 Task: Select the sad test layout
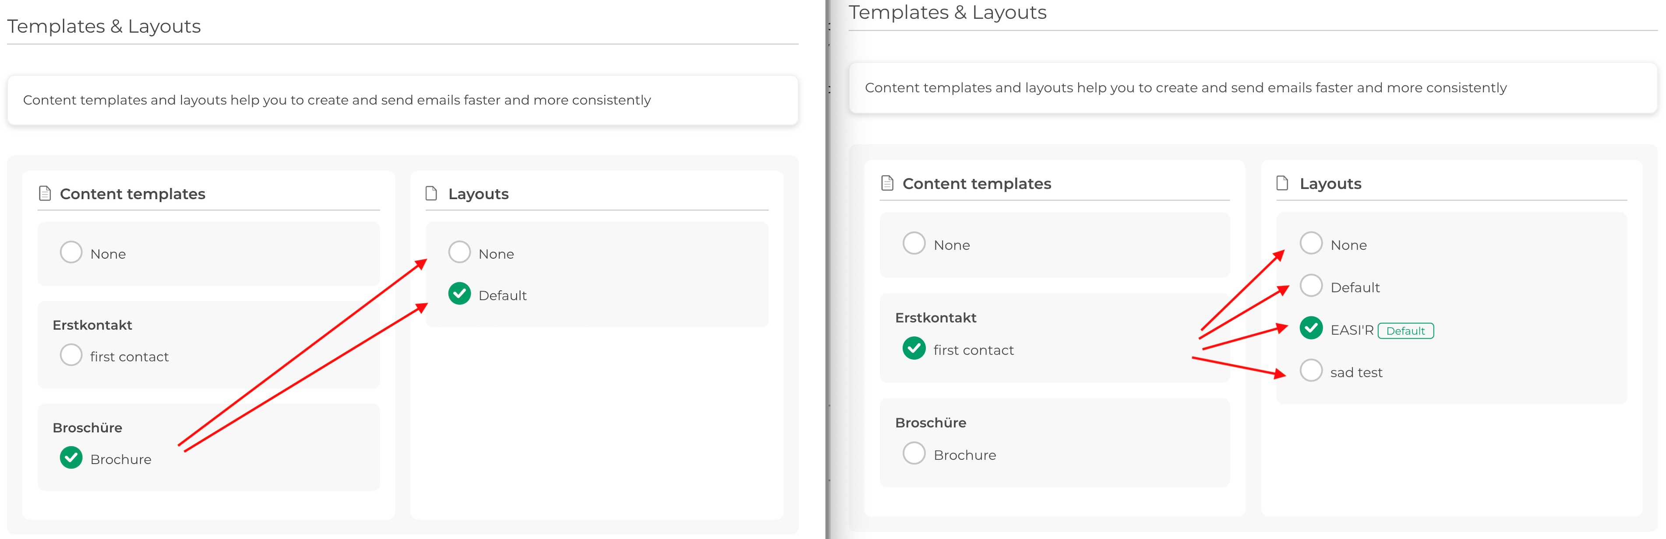coord(1311,371)
